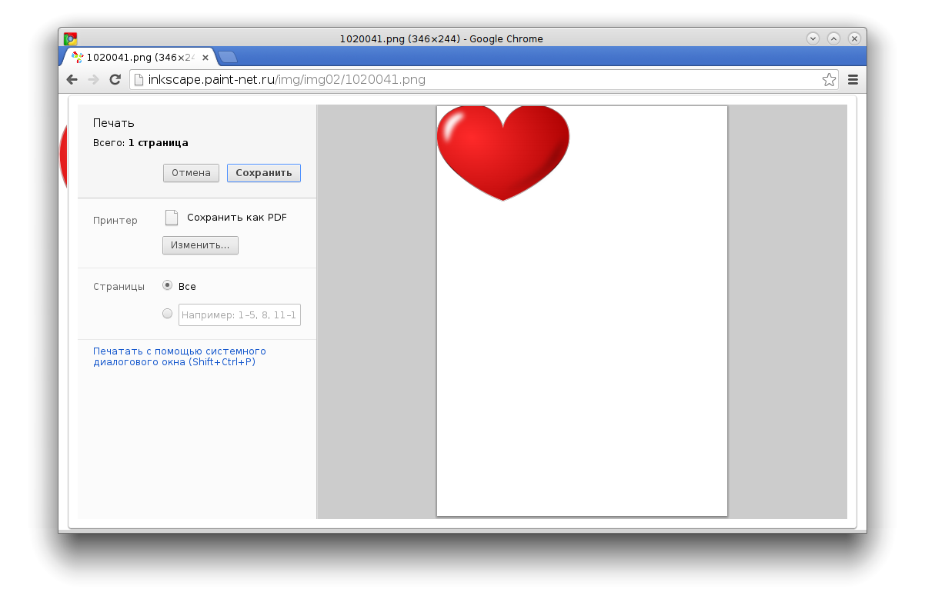Click the Изменить printer button
The image size is (925, 599).
pyautogui.click(x=200, y=245)
